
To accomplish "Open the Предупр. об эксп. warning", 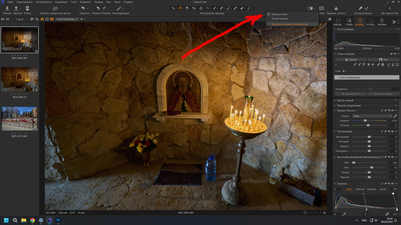I will click(336, 9).
